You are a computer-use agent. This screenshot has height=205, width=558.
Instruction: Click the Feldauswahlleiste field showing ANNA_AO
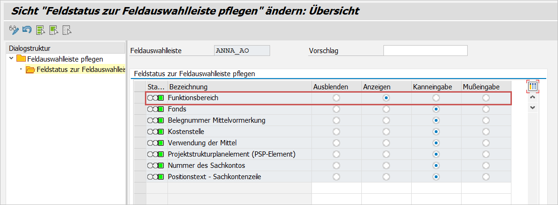tap(242, 50)
